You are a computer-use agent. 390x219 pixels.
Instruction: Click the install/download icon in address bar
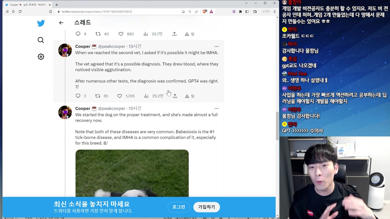[x=183, y=12]
